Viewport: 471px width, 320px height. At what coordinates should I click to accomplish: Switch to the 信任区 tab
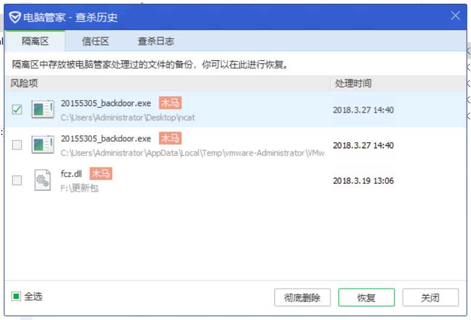[95, 41]
